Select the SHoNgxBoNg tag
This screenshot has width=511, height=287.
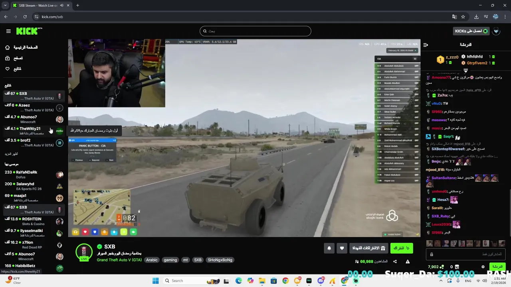pos(220,260)
